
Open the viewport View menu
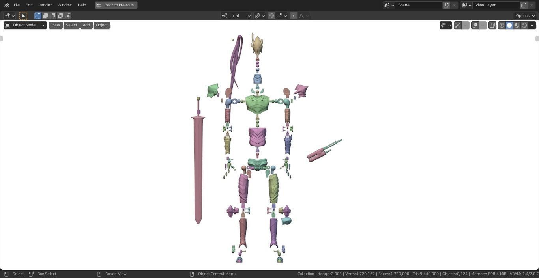click(x=56, y=25)
